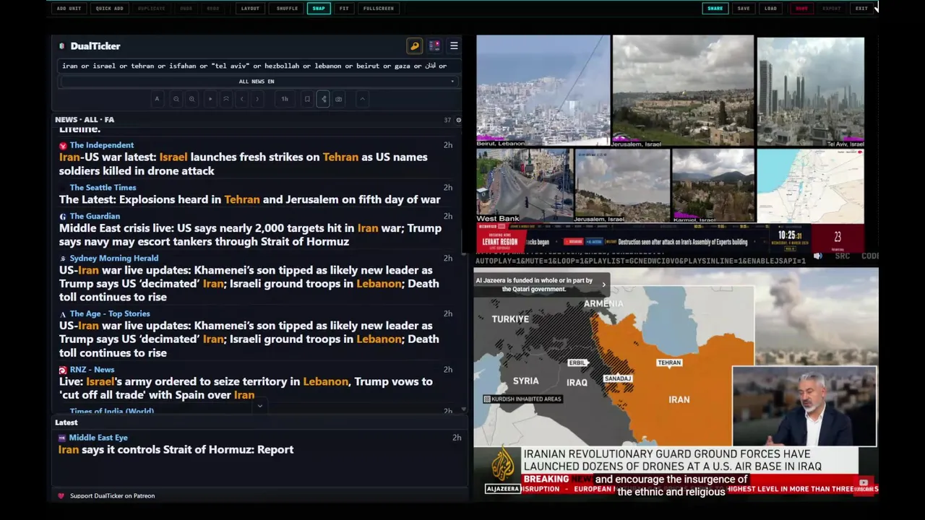Click the RNZ - News source icon
The width and height of the screenshot is (925, 520).
64,370
